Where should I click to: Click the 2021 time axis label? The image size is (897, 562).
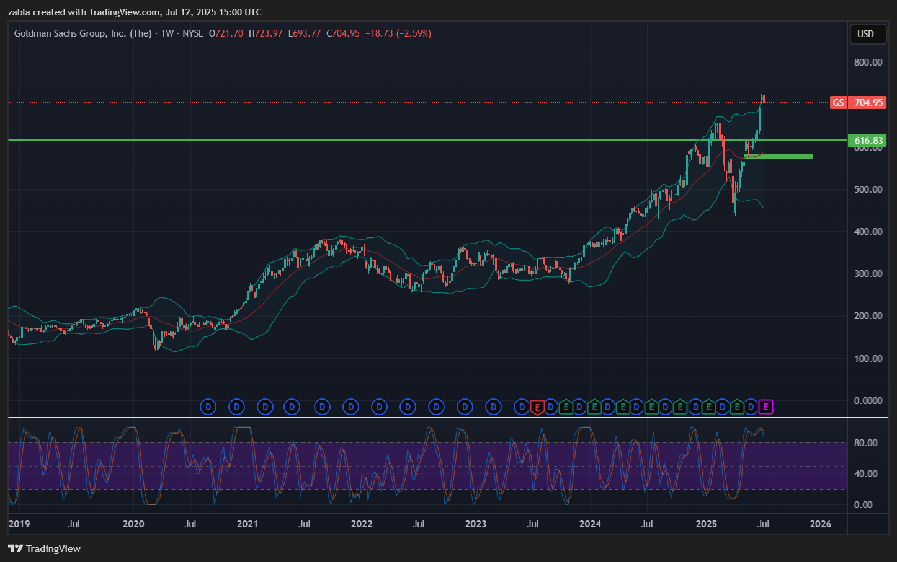pyautogui.click(x=248, y=524)
